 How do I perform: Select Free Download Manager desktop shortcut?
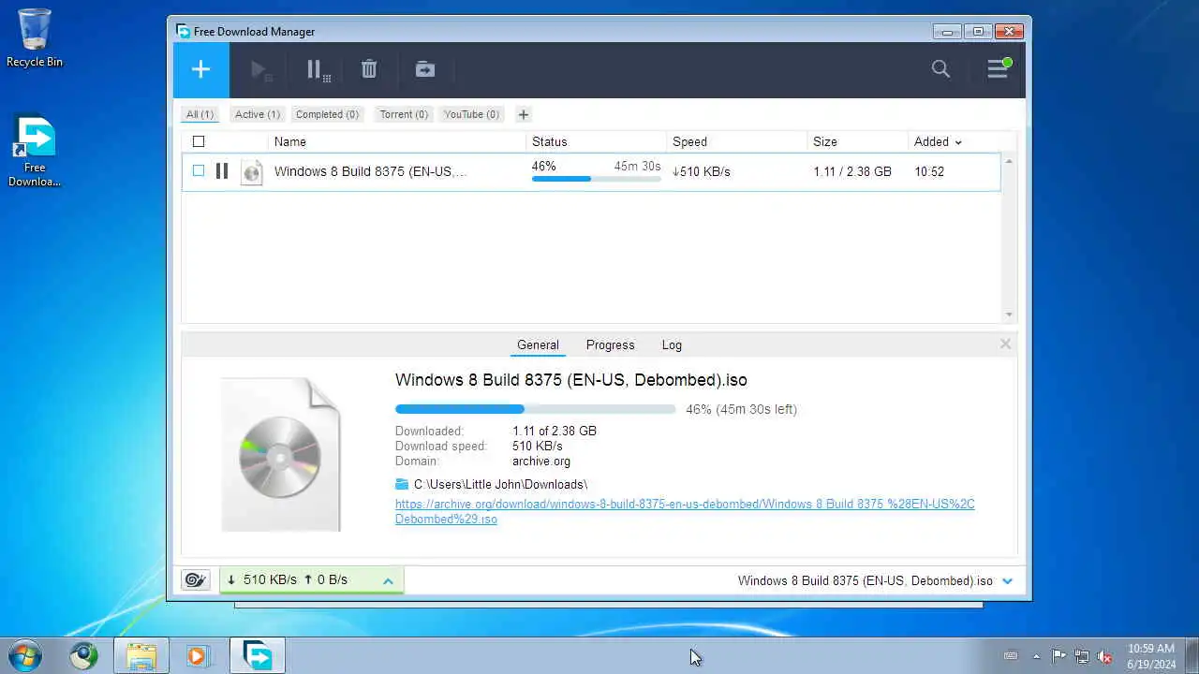[35, 151]
